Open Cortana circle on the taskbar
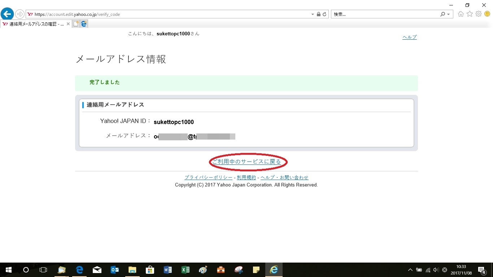 26,270
